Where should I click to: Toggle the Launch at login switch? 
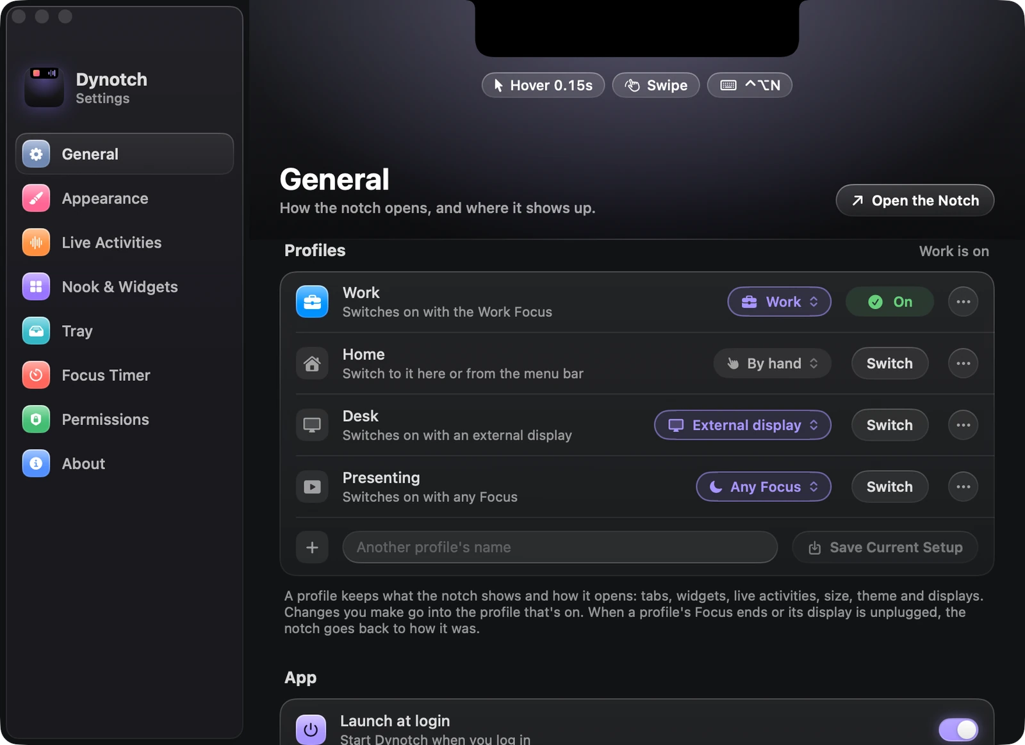pyautogui.click(x=958, y=730)
